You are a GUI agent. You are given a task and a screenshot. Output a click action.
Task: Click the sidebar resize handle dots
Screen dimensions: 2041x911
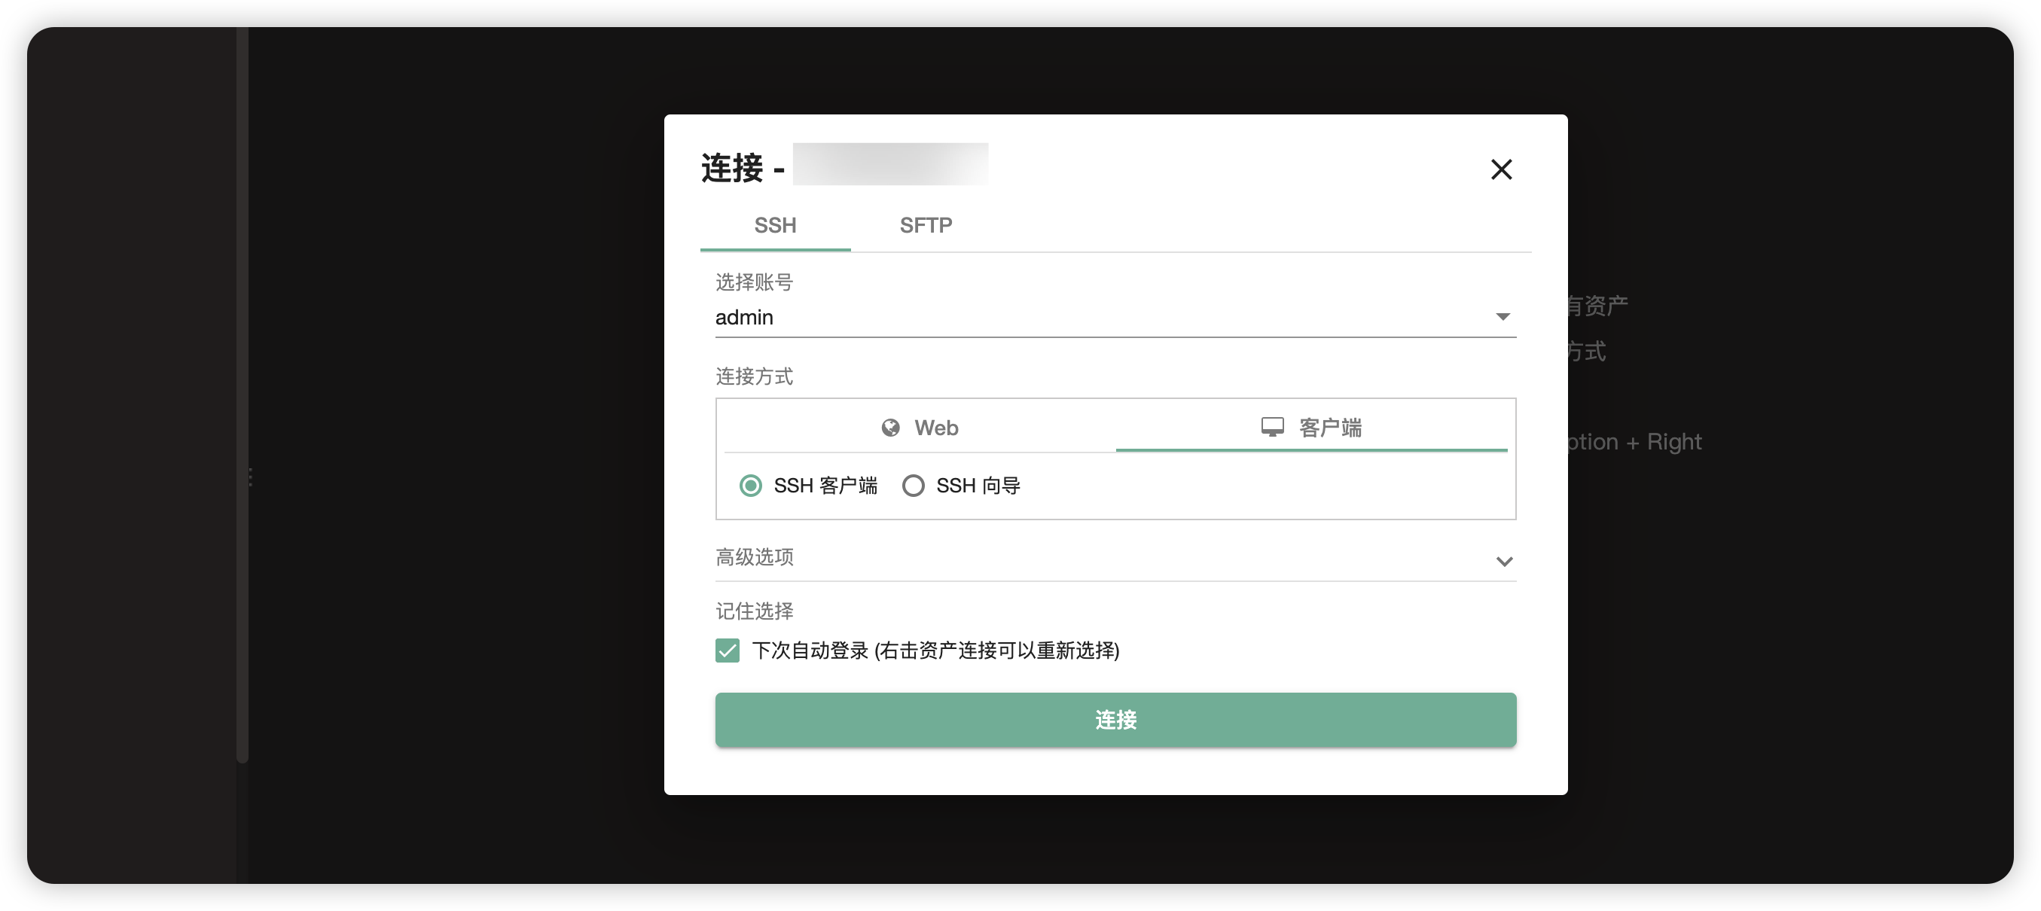click(x=250, y=477)
